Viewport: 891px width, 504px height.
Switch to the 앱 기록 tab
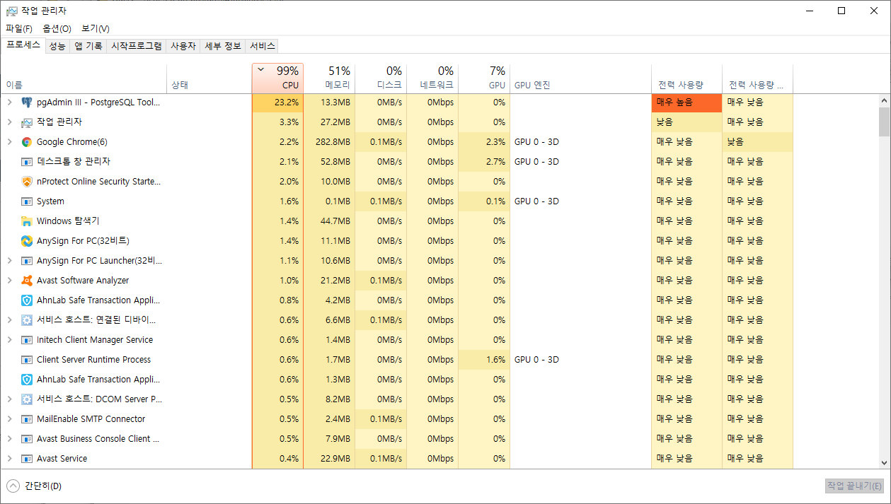88,46
